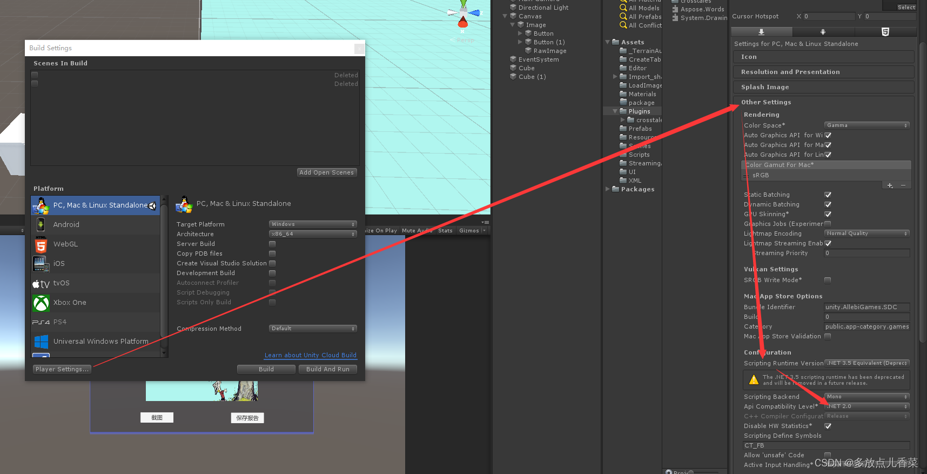The image size is (927, 474).
Task: Select the Cube (1) object in Hierarchy
Action: [x=532, y=77]
